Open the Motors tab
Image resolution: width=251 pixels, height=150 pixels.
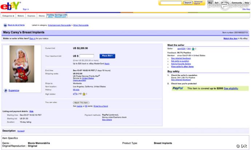pos(20,16)
